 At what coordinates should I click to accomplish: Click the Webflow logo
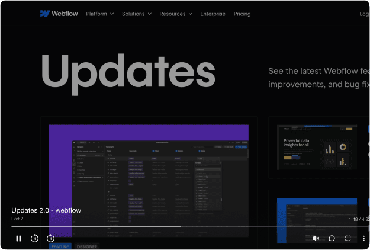[59, 14]
